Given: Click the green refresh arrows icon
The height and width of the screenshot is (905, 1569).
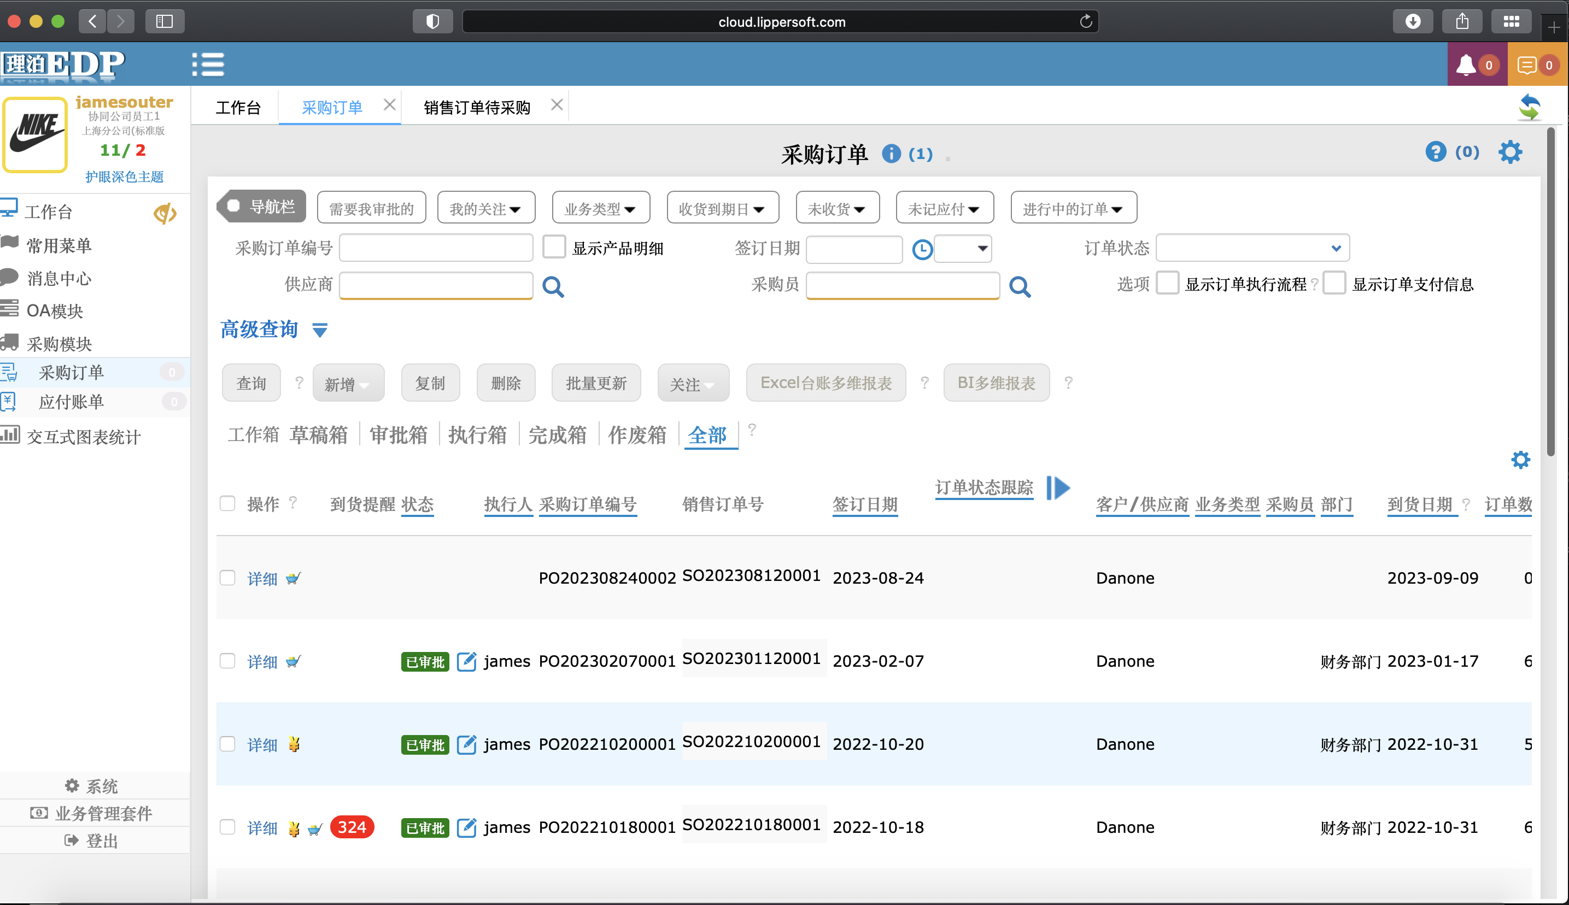Looking at the screenshot, I should tap(1529, 108).
